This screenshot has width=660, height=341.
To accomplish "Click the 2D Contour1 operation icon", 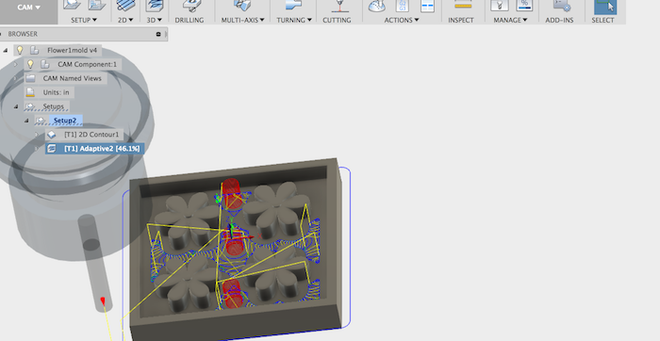I will 51,135.
